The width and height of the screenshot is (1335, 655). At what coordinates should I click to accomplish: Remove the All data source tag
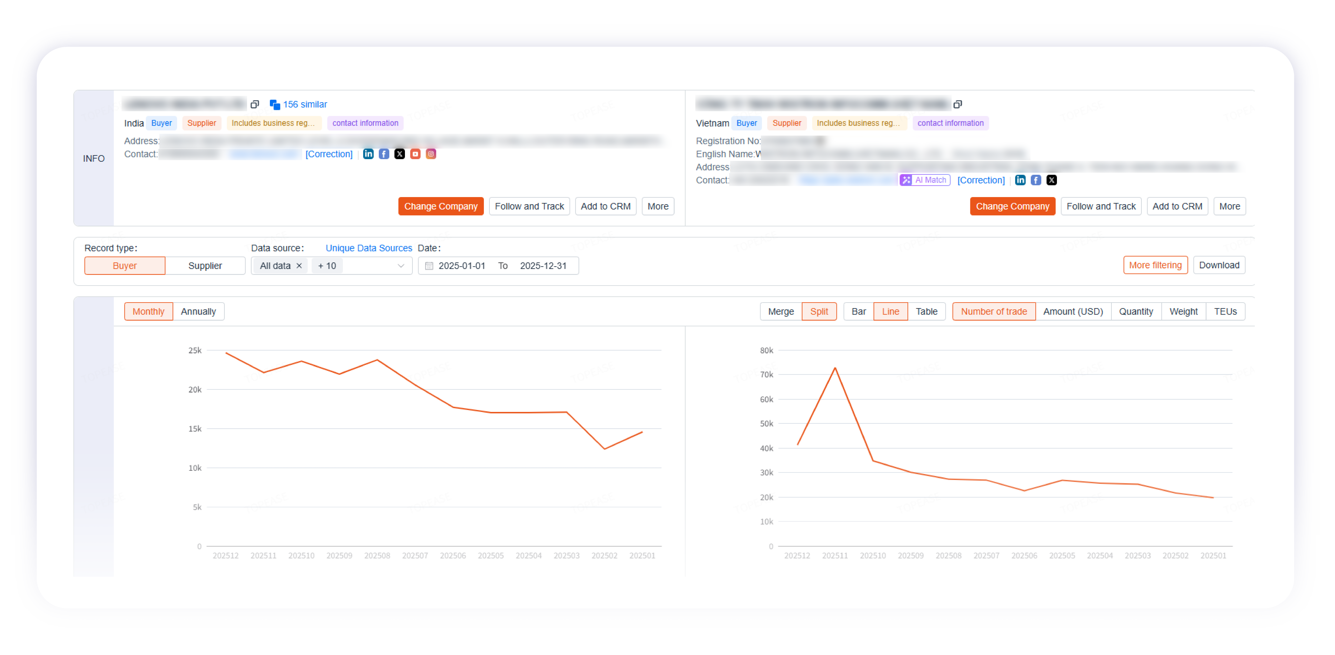(x=299, y=266)
